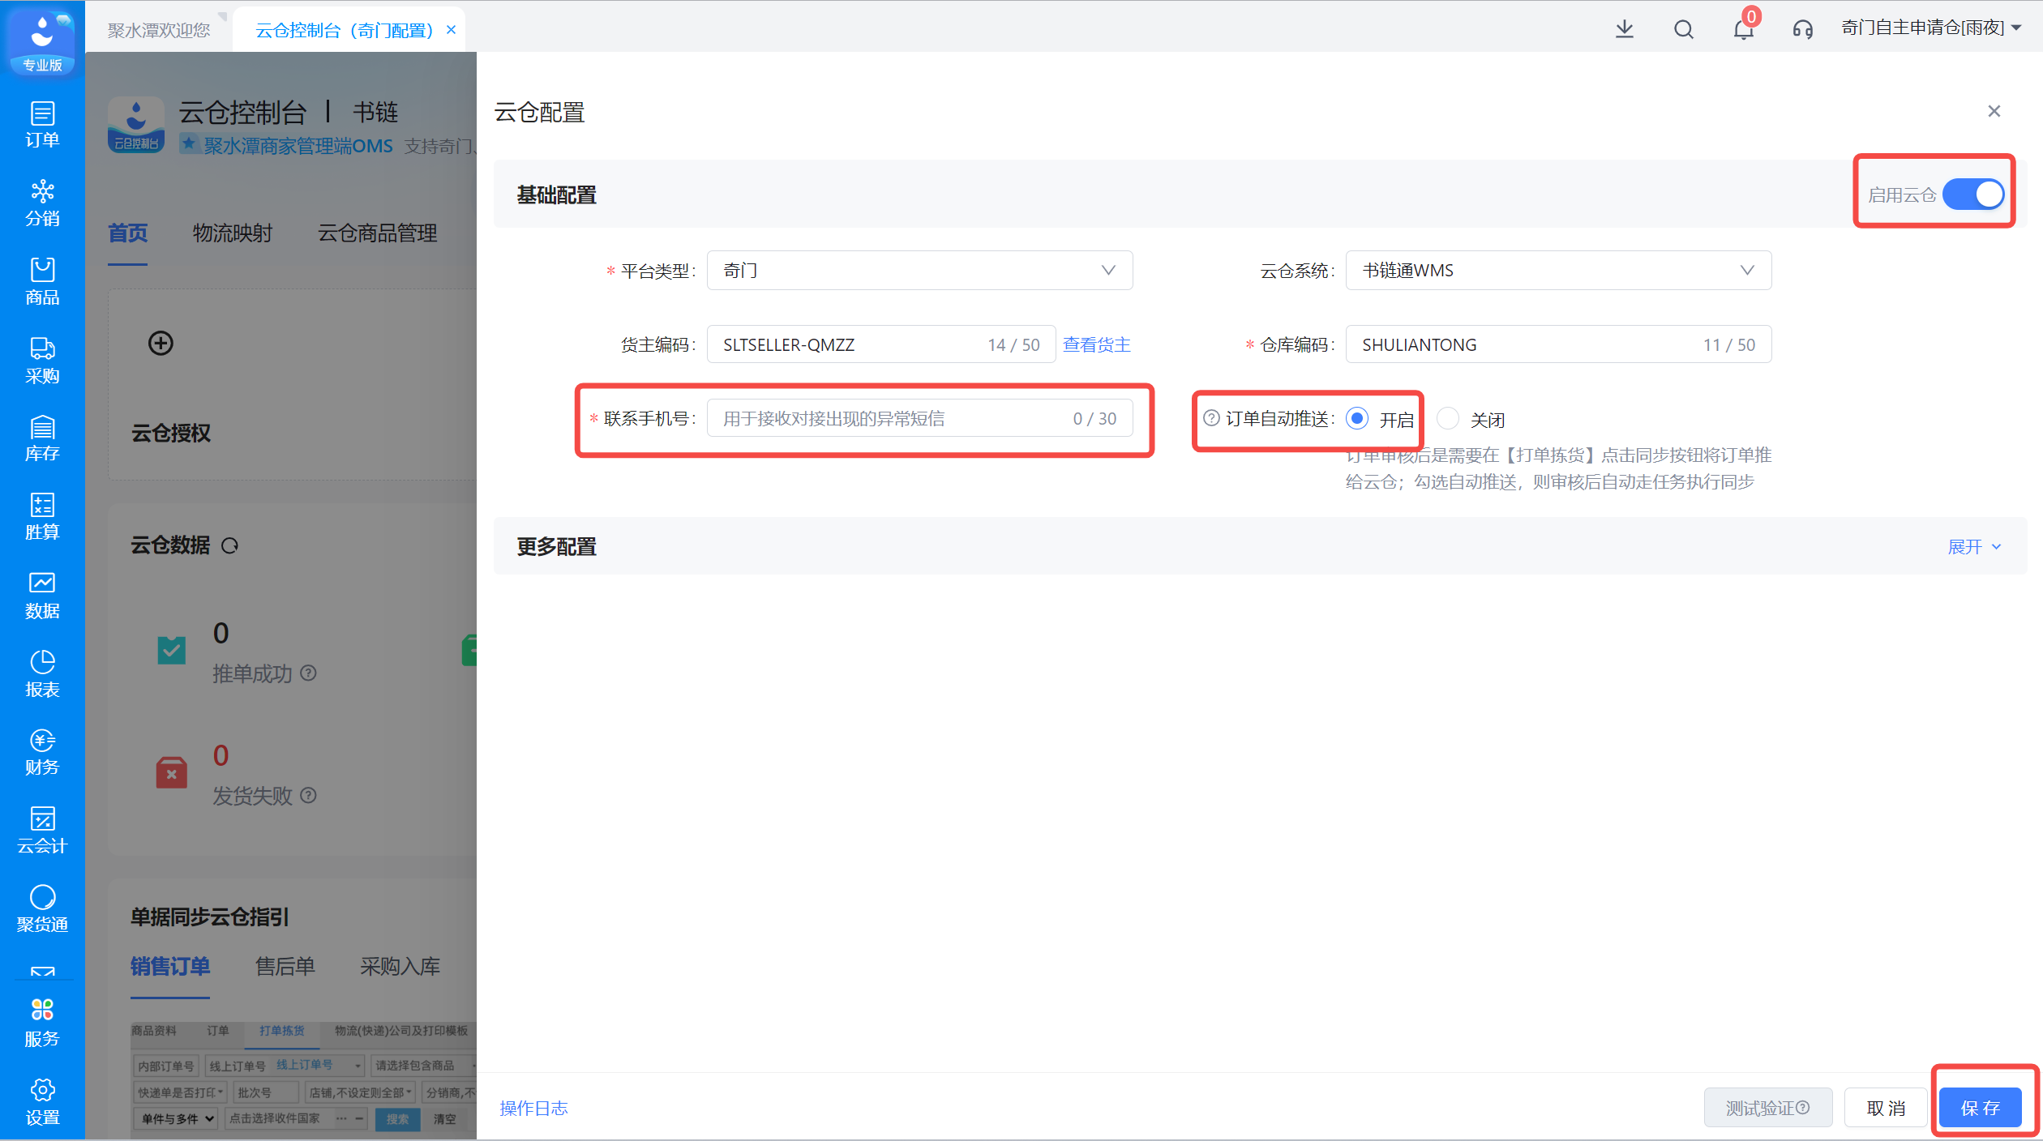Click help icon beside 发货失败

(x=308, y=795)
